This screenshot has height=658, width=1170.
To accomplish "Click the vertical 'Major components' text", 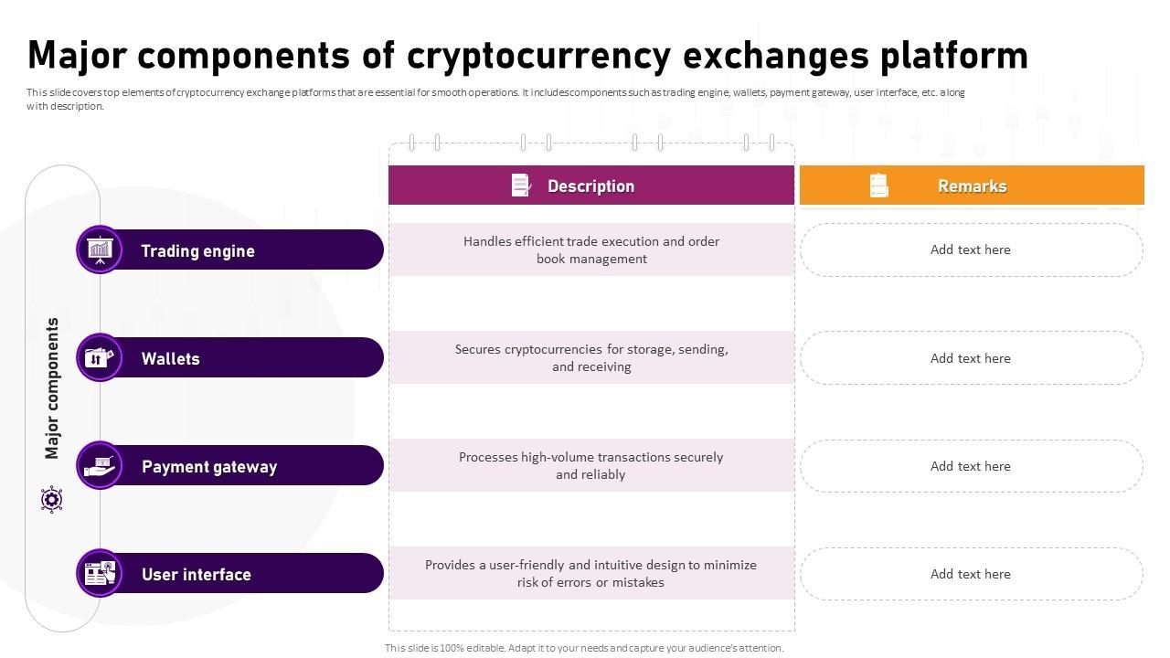I will pyautogui.click(x=52, y=388).
